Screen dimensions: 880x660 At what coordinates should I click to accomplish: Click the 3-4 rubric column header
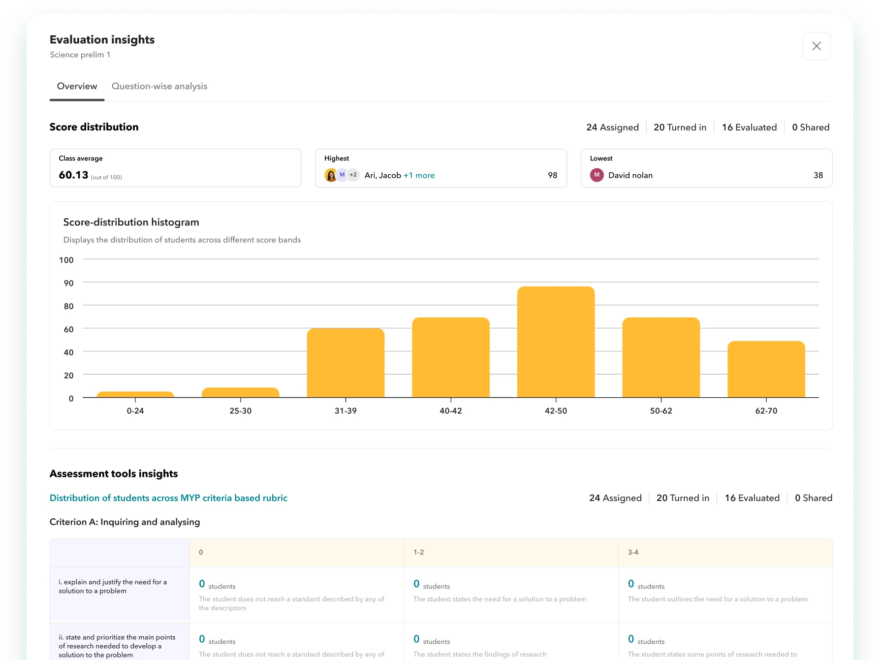pos(633,552)
